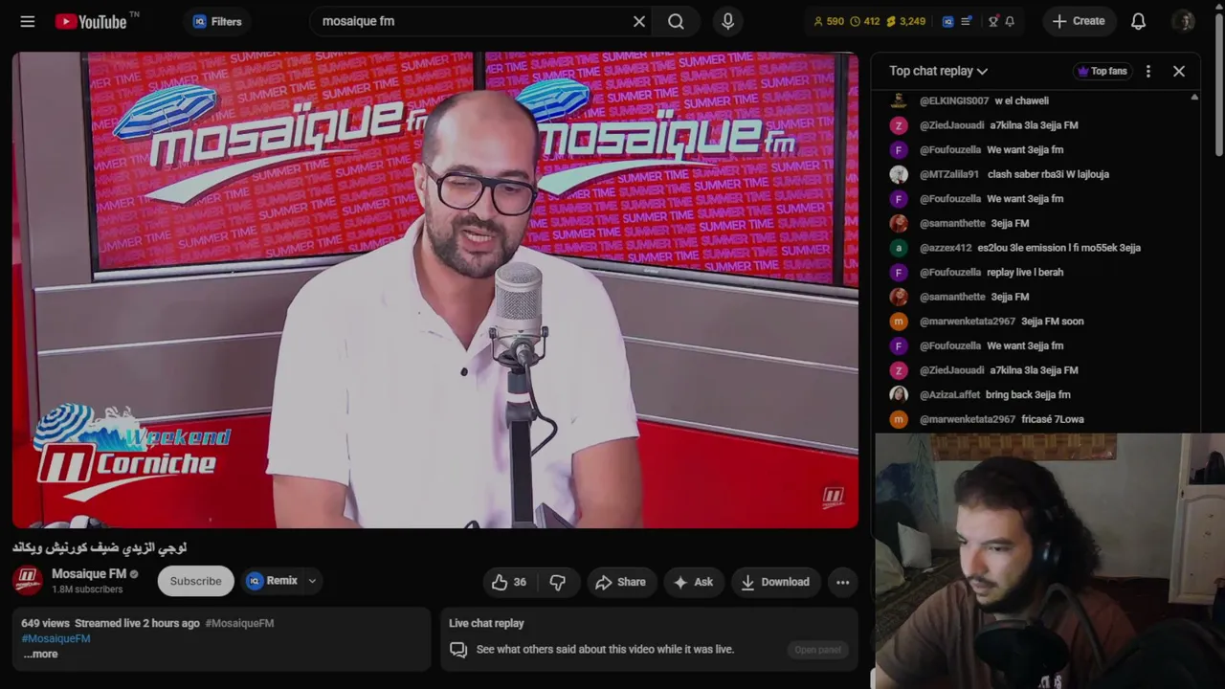Open the trophy icon in extension bar
The image size is (1225, 689).
pos(993,21)
